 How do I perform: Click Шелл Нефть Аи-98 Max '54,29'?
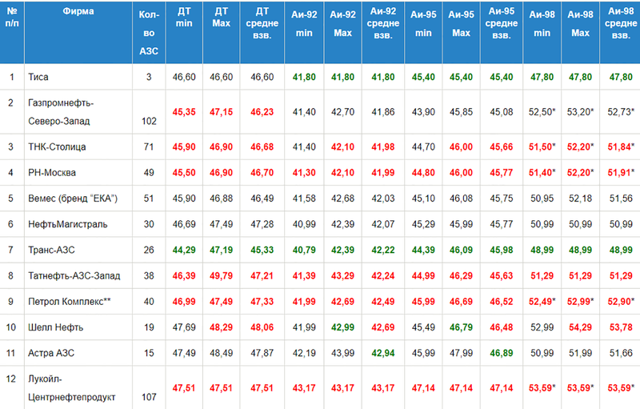tap(581, 327)
